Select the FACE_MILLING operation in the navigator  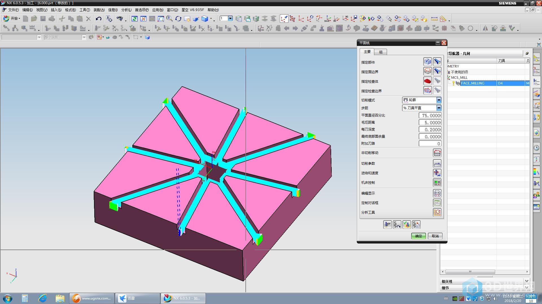point(473,83)
